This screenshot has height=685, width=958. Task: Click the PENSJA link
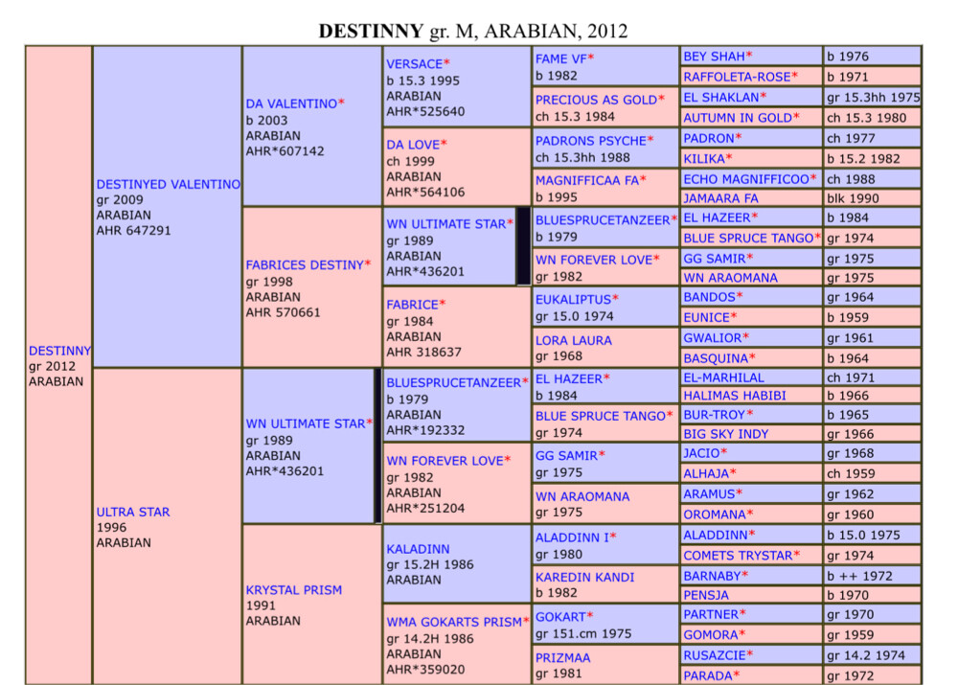[706, 595]
